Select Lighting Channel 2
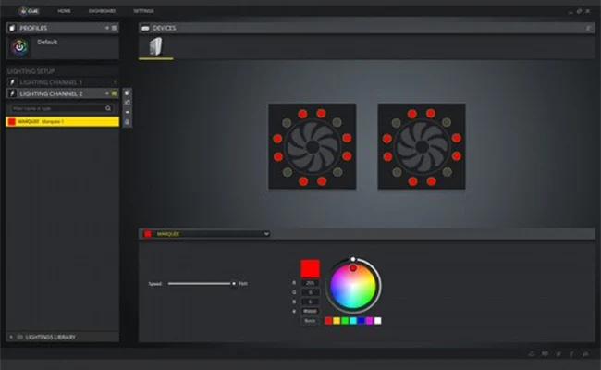Viewport: 601px width, 370px height. pyautogui.click(x=63, y=93)
